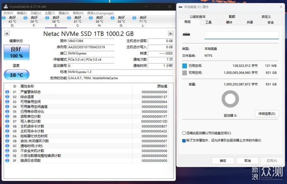Click status orb for attribute 0B 启动-关闭循环次数
Image resolution: width=287 pixels, height=184 pixels.
(7, 141)
